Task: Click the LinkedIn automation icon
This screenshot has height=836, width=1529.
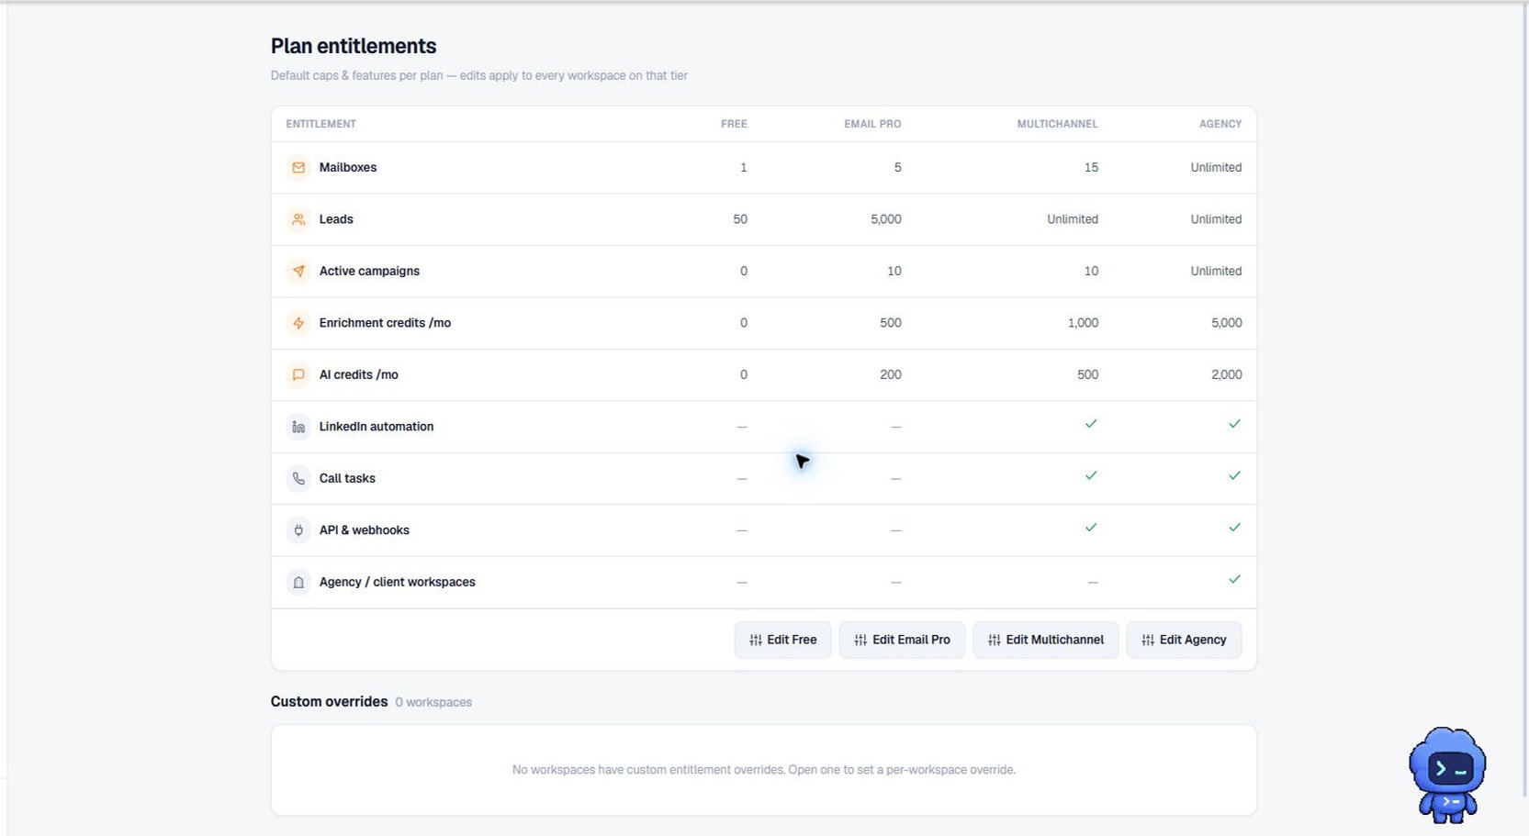Action: (298, 427)
